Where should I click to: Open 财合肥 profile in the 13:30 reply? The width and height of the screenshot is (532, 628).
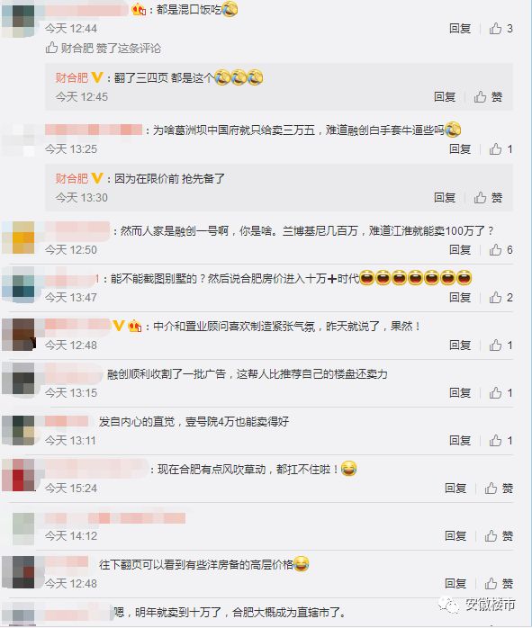pyautogui.click(x=72, y=178)
